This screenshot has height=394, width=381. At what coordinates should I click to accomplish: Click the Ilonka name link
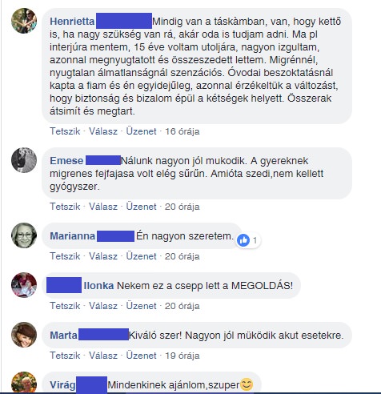point(98,286)
